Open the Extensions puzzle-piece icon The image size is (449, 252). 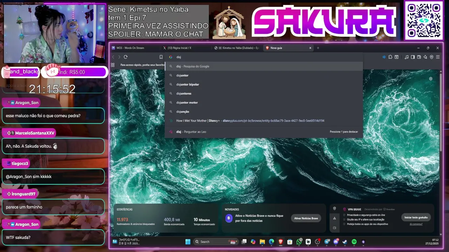pos(390,57)
